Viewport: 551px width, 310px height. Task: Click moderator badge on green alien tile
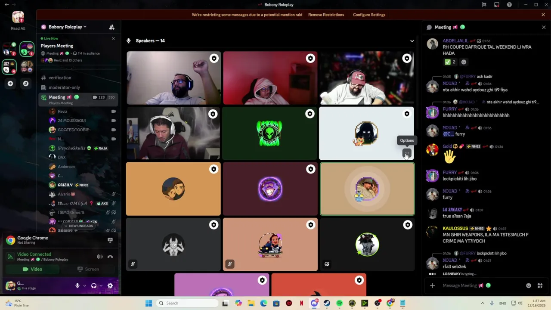(x=310, y=114)
